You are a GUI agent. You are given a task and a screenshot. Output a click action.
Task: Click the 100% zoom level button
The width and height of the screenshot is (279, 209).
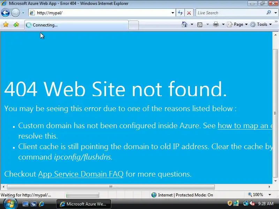pos(256,195)
